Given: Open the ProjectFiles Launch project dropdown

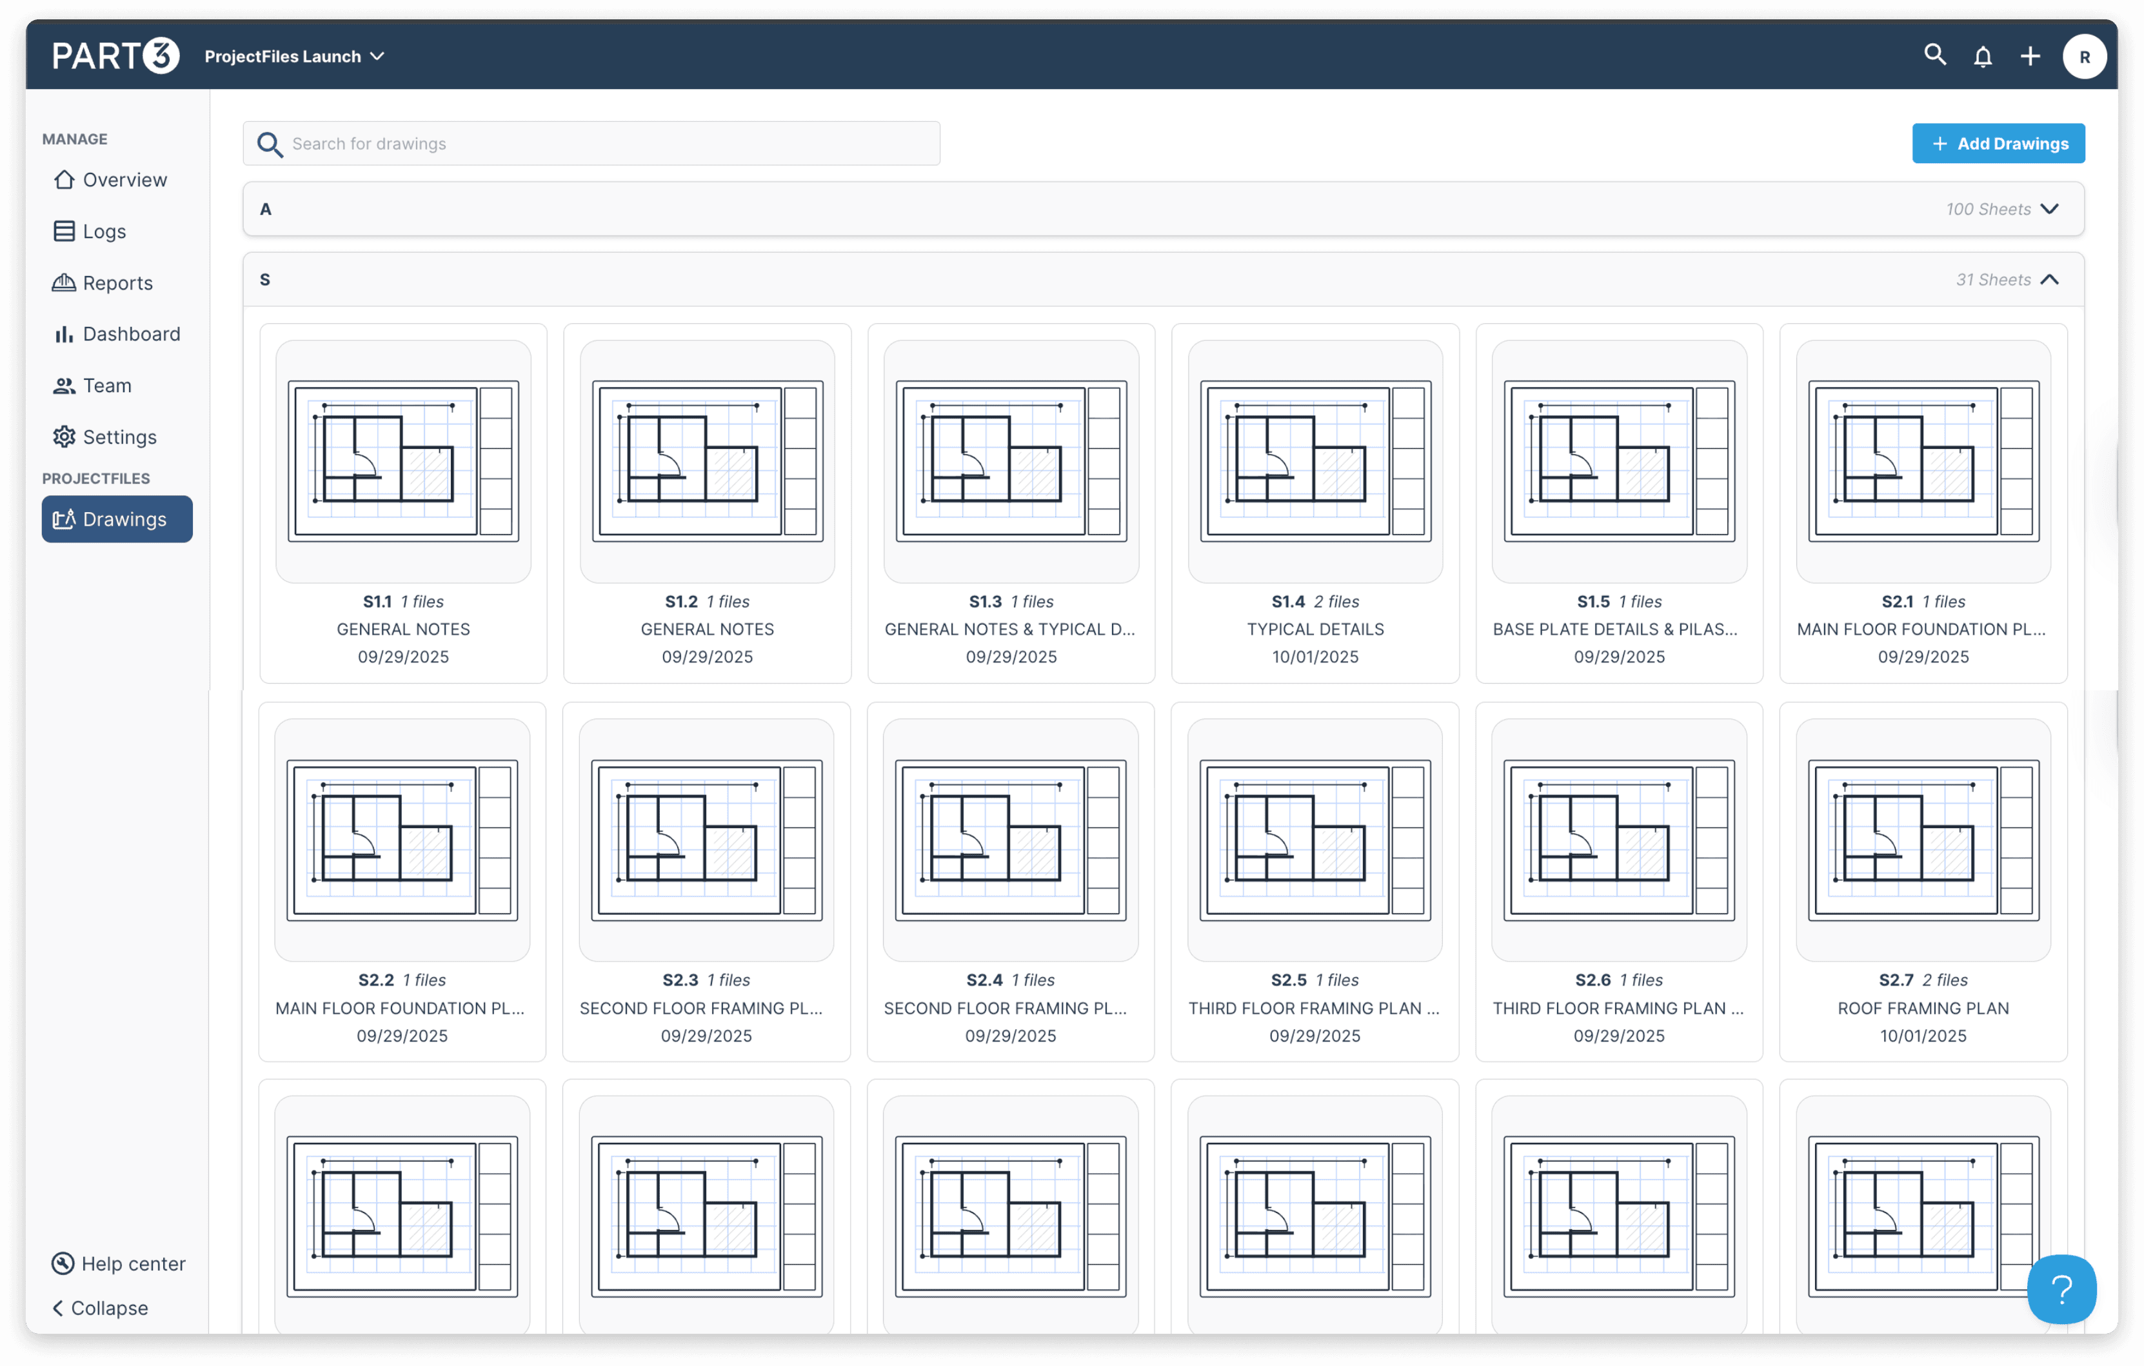Looking at the screenshot, I should (294, 56).
